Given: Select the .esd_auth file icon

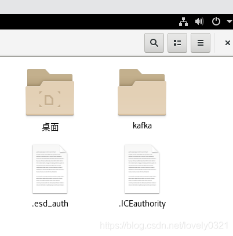Looking at the screenshot, I should pyautogui.click(x=50, y=169).
